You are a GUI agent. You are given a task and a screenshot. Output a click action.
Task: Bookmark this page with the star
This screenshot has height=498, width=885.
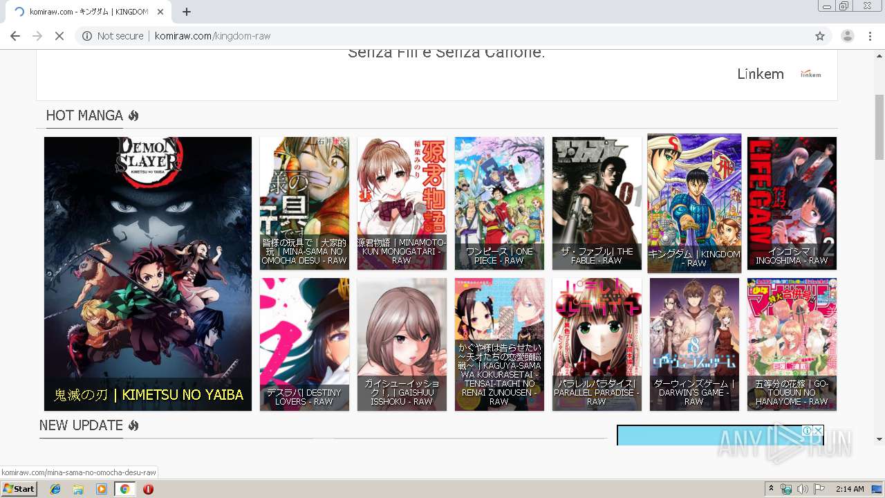[820, 36]
